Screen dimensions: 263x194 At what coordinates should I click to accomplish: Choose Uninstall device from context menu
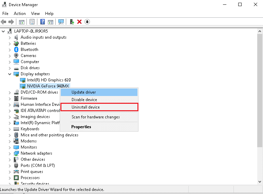[86, 107]
